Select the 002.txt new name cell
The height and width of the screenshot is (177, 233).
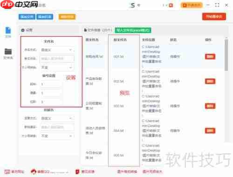point(118,82)
